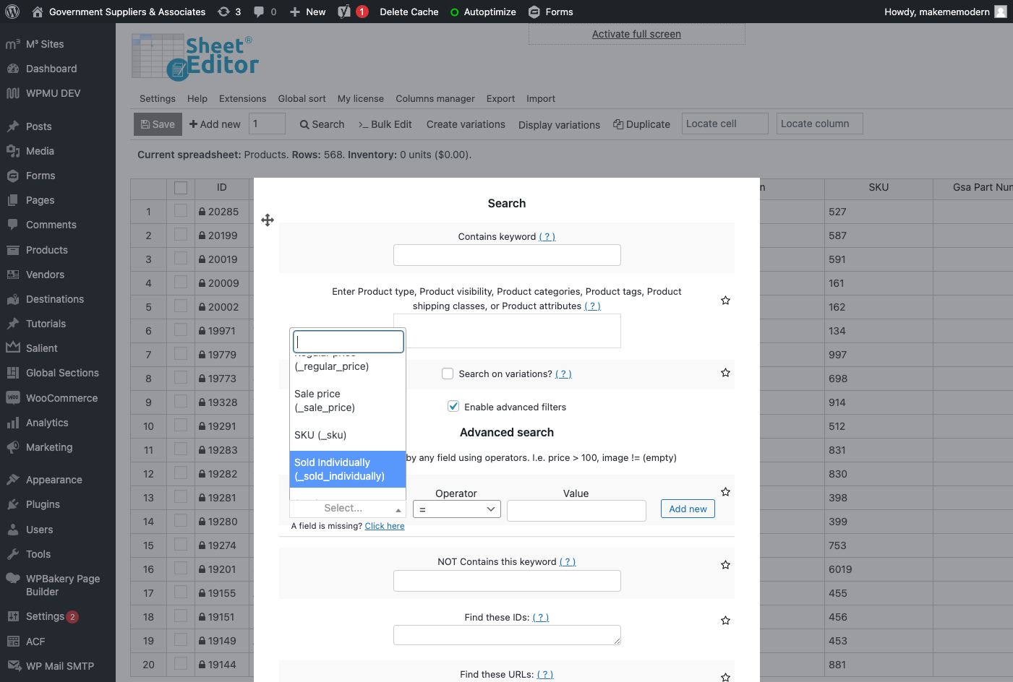
Task: Open the Pages sidebar section
Action: point(40,200)
